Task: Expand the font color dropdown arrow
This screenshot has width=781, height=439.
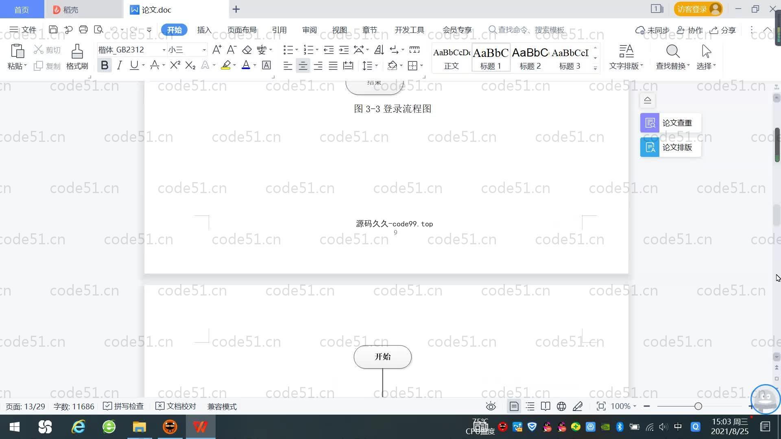Action: coord(255,65)
